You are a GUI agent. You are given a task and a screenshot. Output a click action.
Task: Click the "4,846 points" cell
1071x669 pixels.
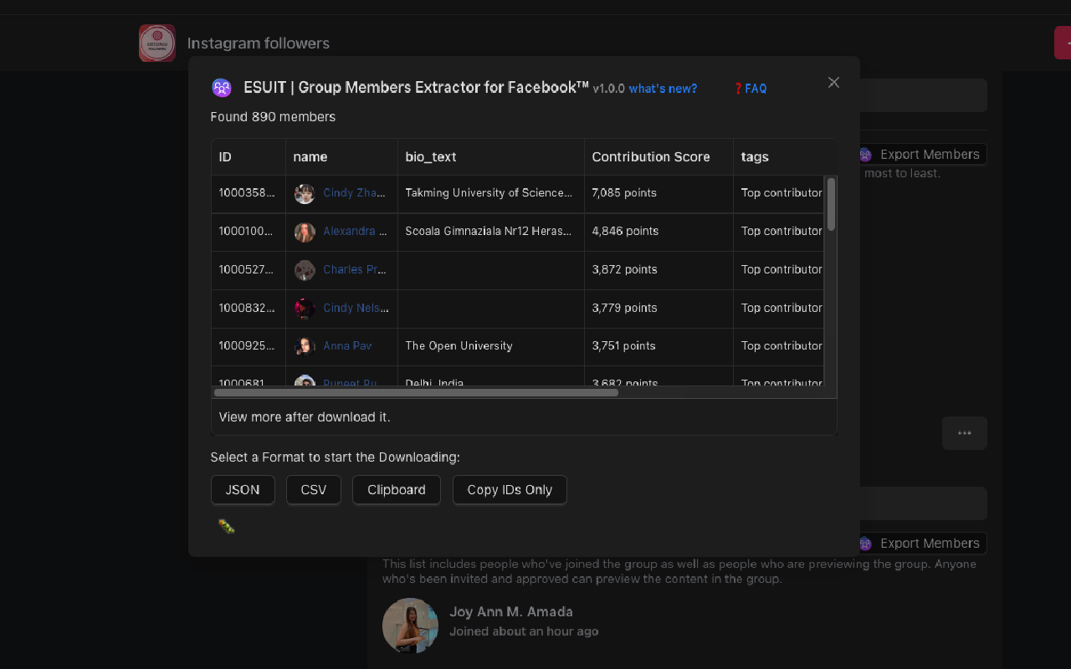click(658, 232)
